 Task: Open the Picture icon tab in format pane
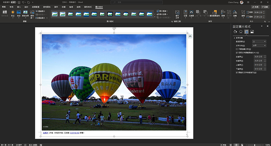(x=252, y=32)
